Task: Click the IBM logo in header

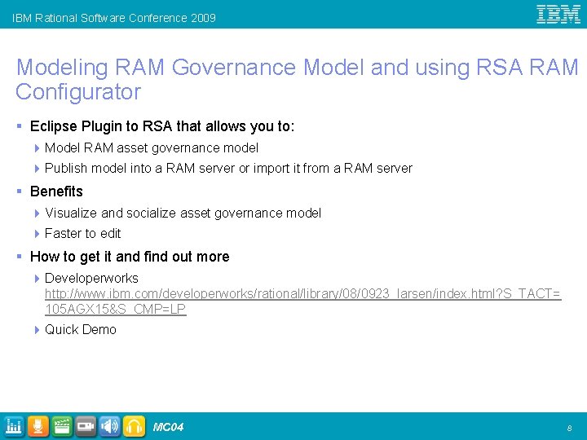Action: (x=558, y=14)
